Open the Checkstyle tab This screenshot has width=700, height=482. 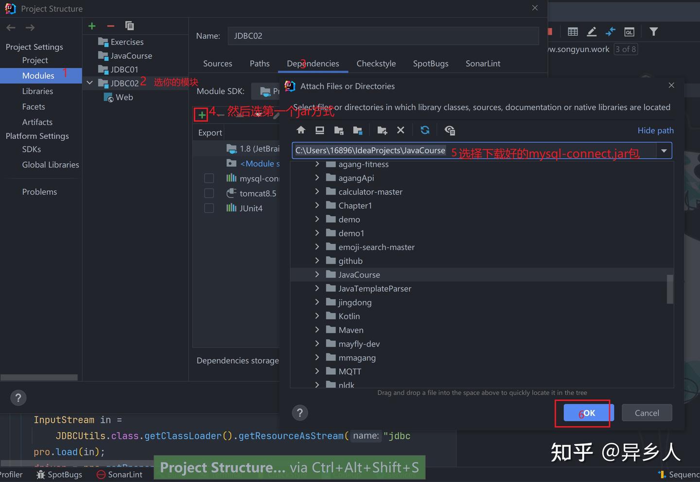376,63
